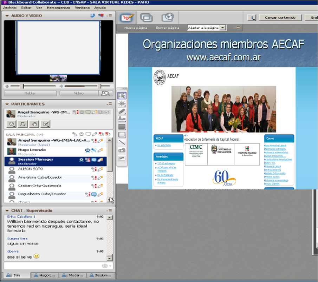This screenshot has height=282, width=318.
Task: Click the small video thumbnail below preview
Action: click(58, 78)
